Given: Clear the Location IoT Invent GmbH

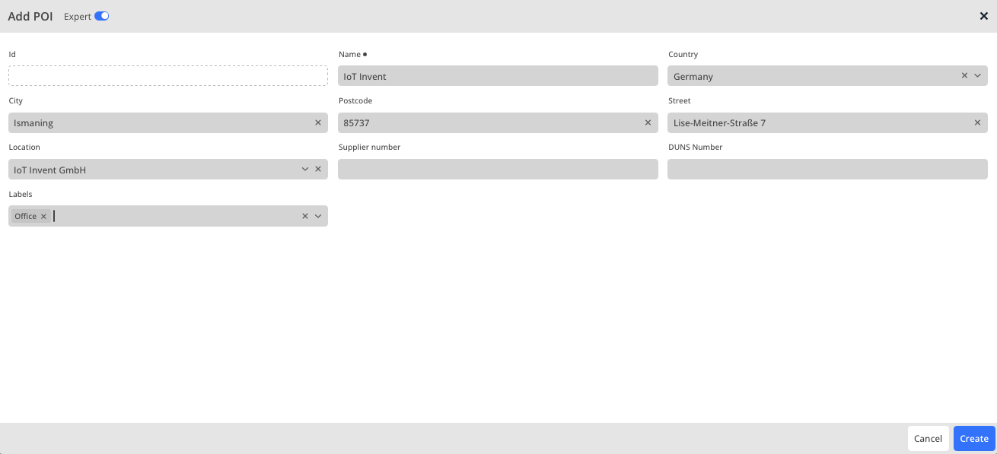Looking at the screenshot, I should [318, 170].
